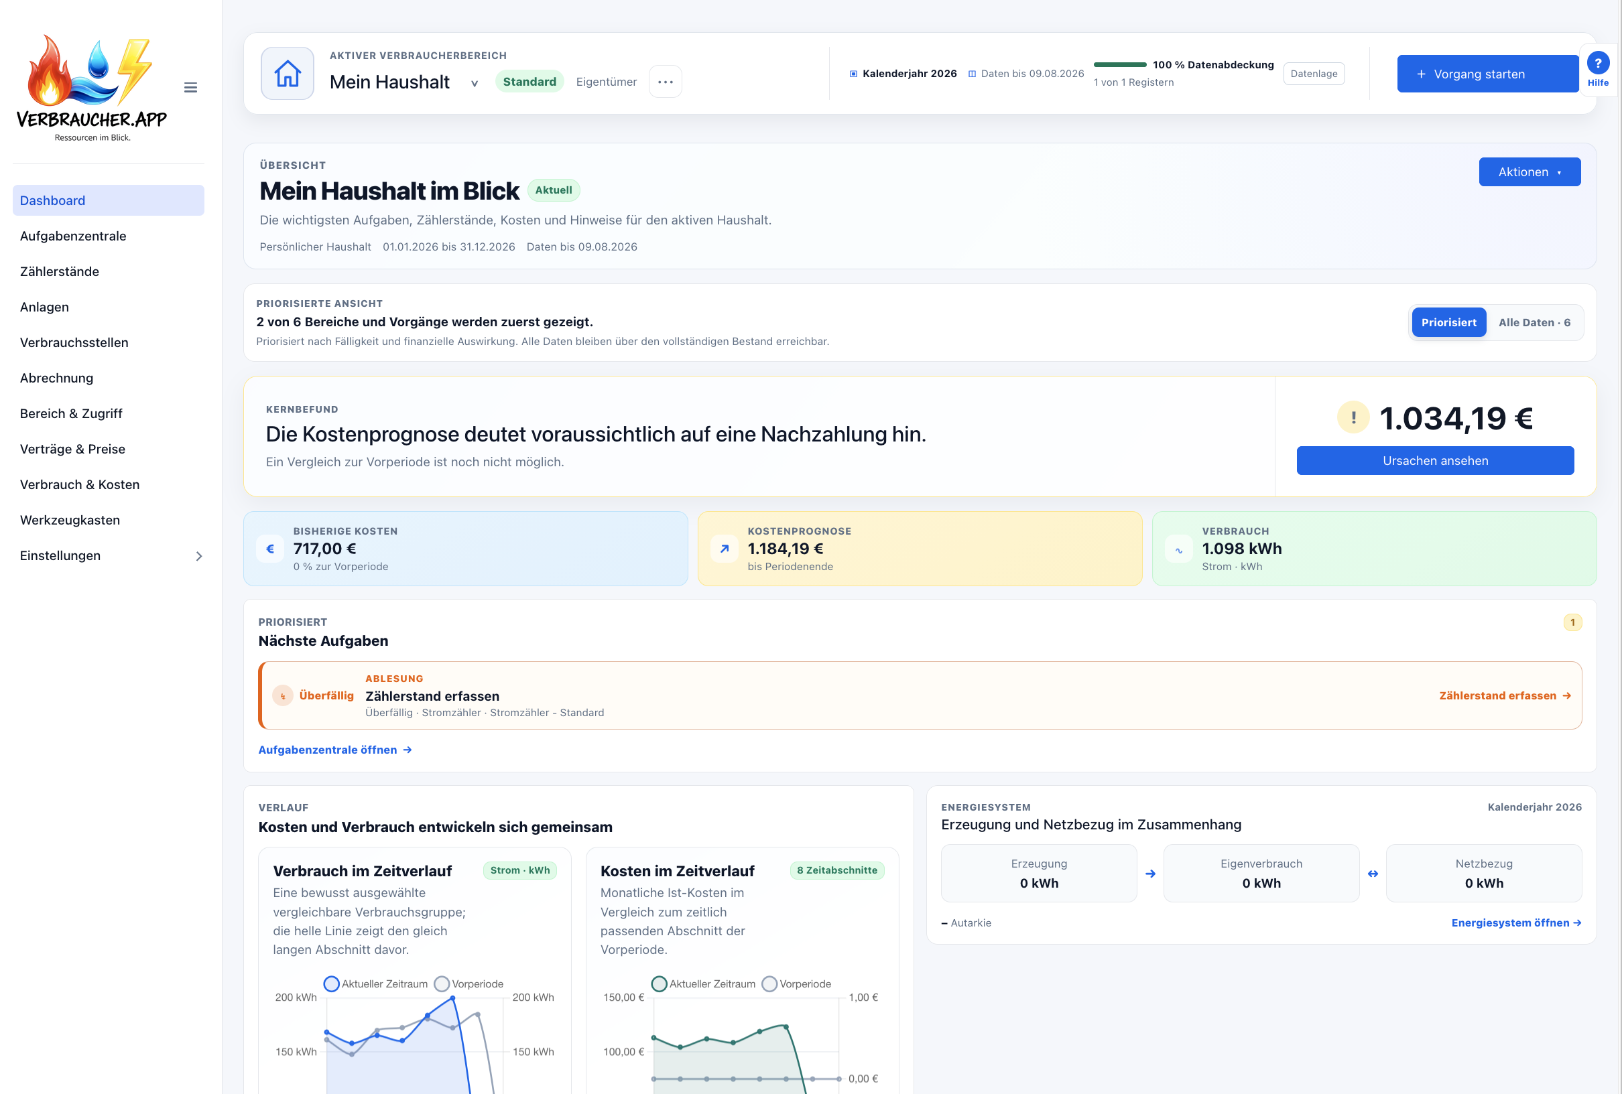Click the Zählerstand erfassen link
1622x1094 pixels.
pyautogui.click(x=1505, y=695)
